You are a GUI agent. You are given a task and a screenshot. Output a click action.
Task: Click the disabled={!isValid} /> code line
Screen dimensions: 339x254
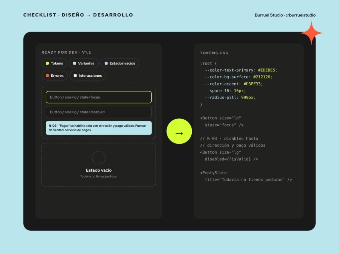[231, 159]
